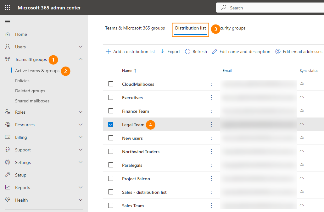The image size is (324, 212).
Task: Open Active teams & groups page
Action: click(37, 71)
